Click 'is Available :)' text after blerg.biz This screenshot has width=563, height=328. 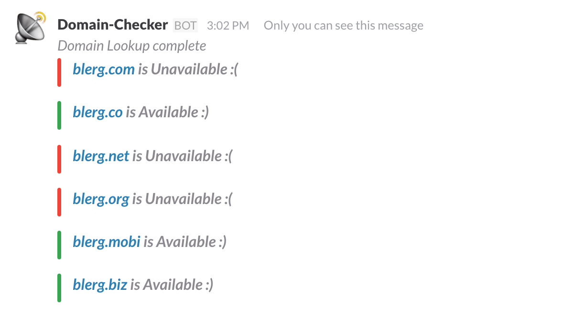172,285
